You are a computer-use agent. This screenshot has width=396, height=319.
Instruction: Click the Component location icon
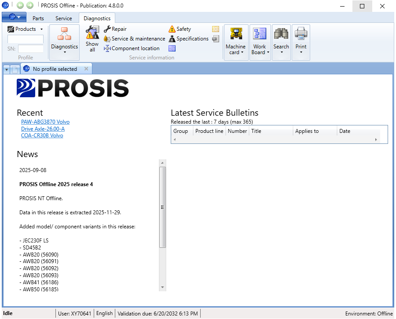click(107, 48)
